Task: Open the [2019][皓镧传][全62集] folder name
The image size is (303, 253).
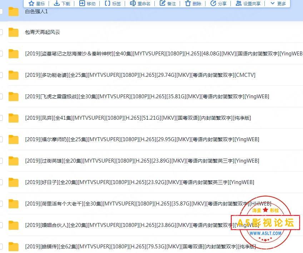Action: [140, 247]
